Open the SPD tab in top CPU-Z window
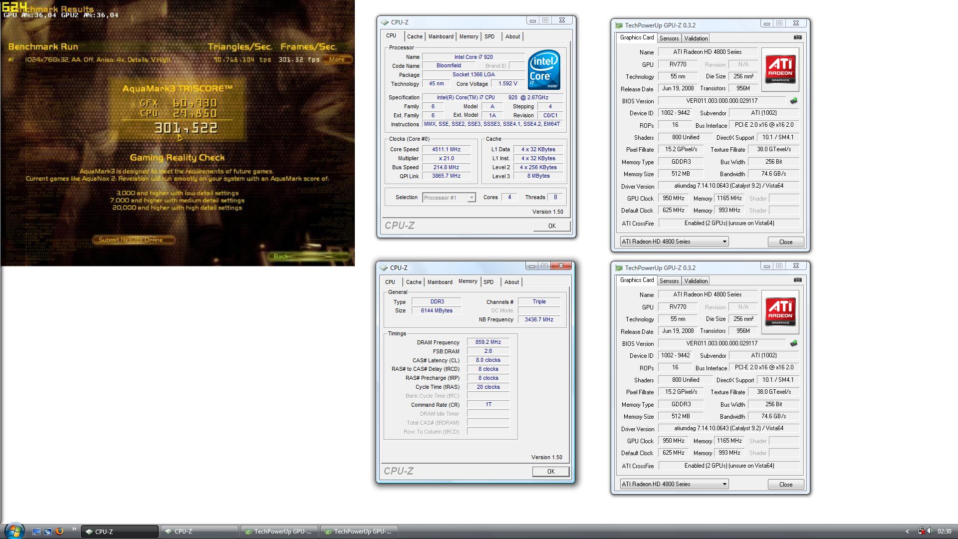Screen dimensions: 958x539 click(x=489, y=36)
